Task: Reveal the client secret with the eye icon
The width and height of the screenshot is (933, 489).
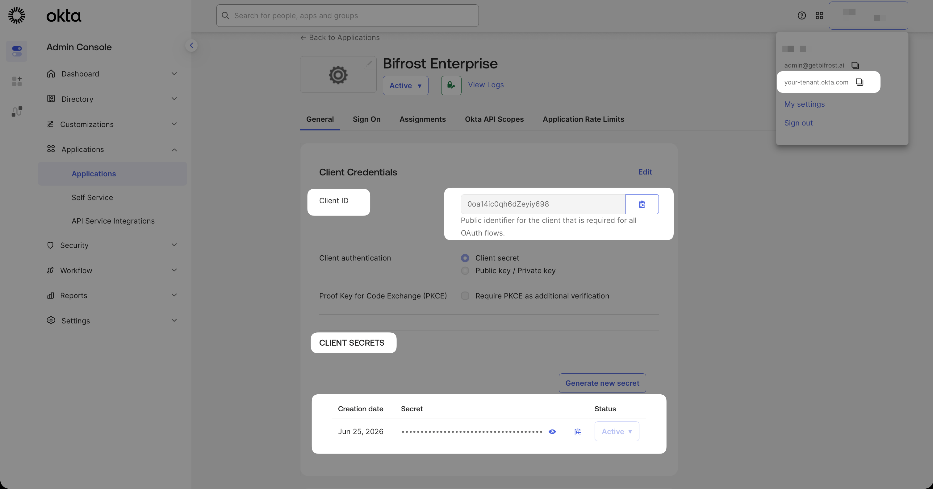Action: click(552, 431)
